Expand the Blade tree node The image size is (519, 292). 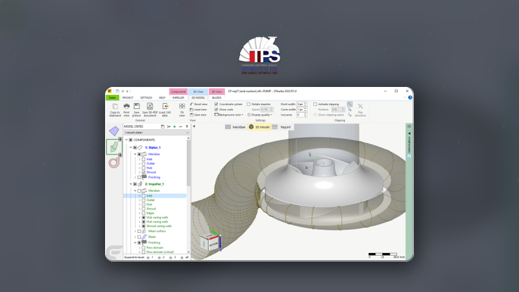[x=135, y=237]
